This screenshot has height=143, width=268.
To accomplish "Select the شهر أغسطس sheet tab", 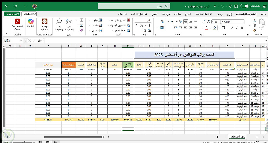I will [237, 137].
